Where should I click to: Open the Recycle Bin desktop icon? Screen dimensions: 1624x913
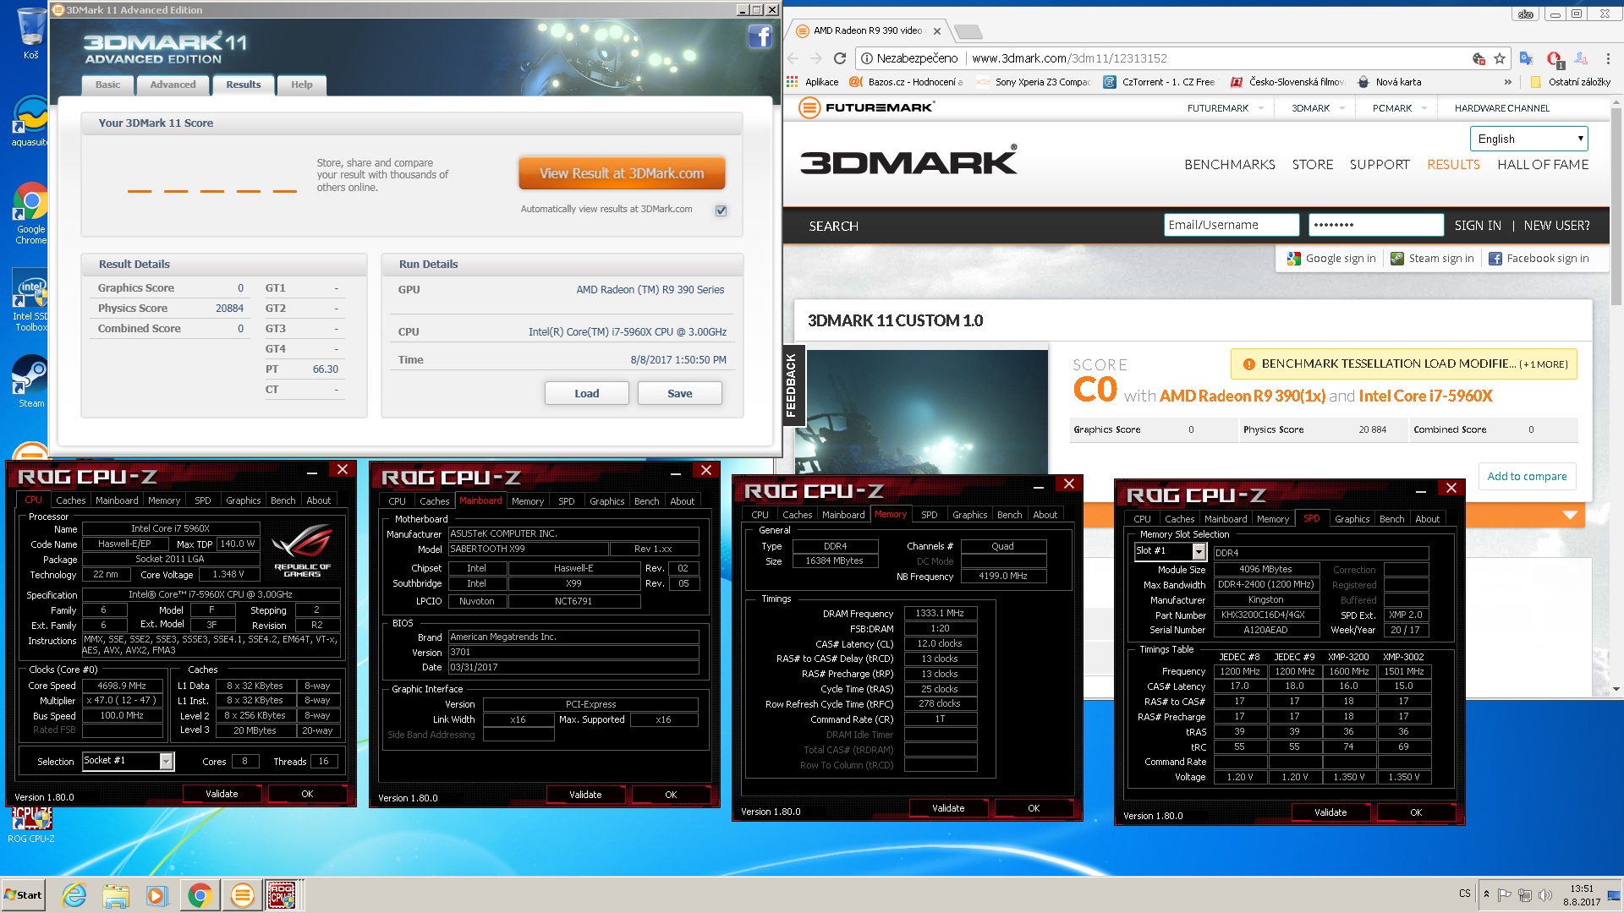tap(30, 32)
